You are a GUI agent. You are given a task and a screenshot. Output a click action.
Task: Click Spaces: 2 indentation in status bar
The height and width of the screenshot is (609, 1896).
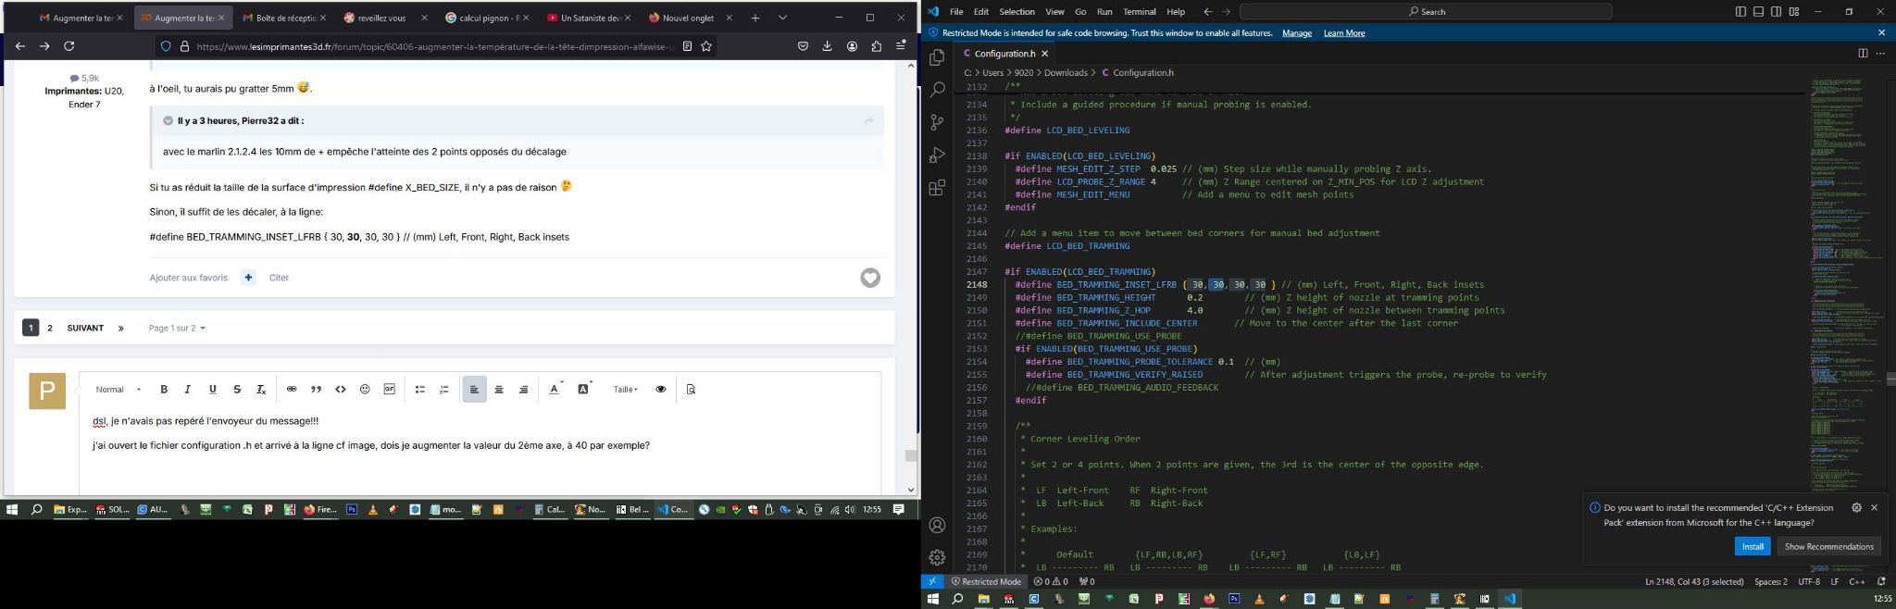(1770, 581)
